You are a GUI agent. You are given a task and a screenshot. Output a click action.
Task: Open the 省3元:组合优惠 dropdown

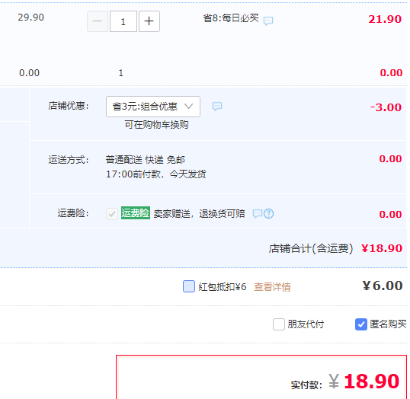pos(153,107)
